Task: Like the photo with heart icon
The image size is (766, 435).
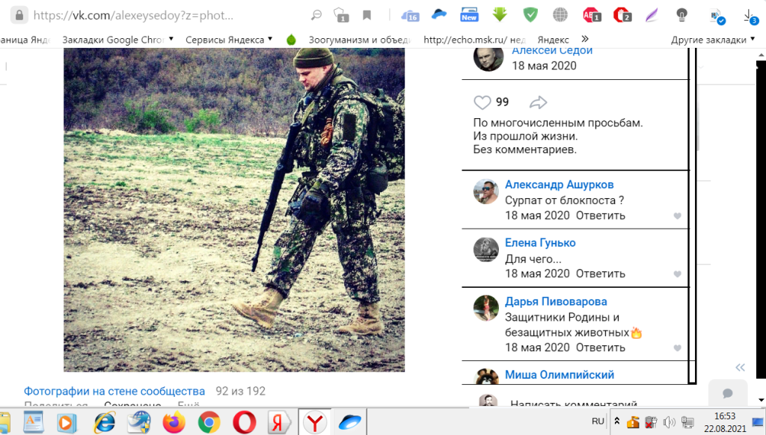Action: [x=482, y=102]
